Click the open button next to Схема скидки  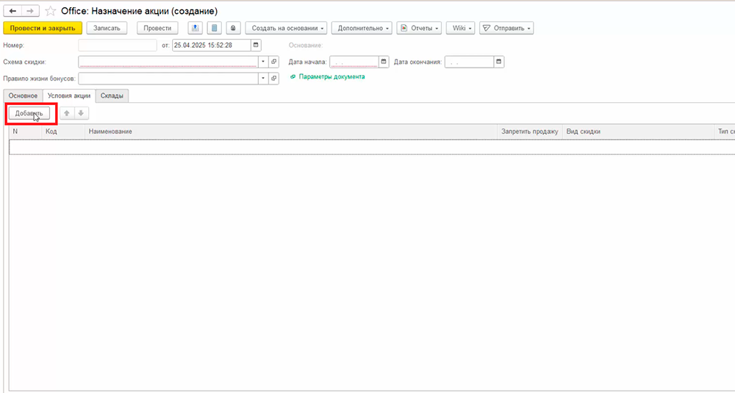[274, 62]
